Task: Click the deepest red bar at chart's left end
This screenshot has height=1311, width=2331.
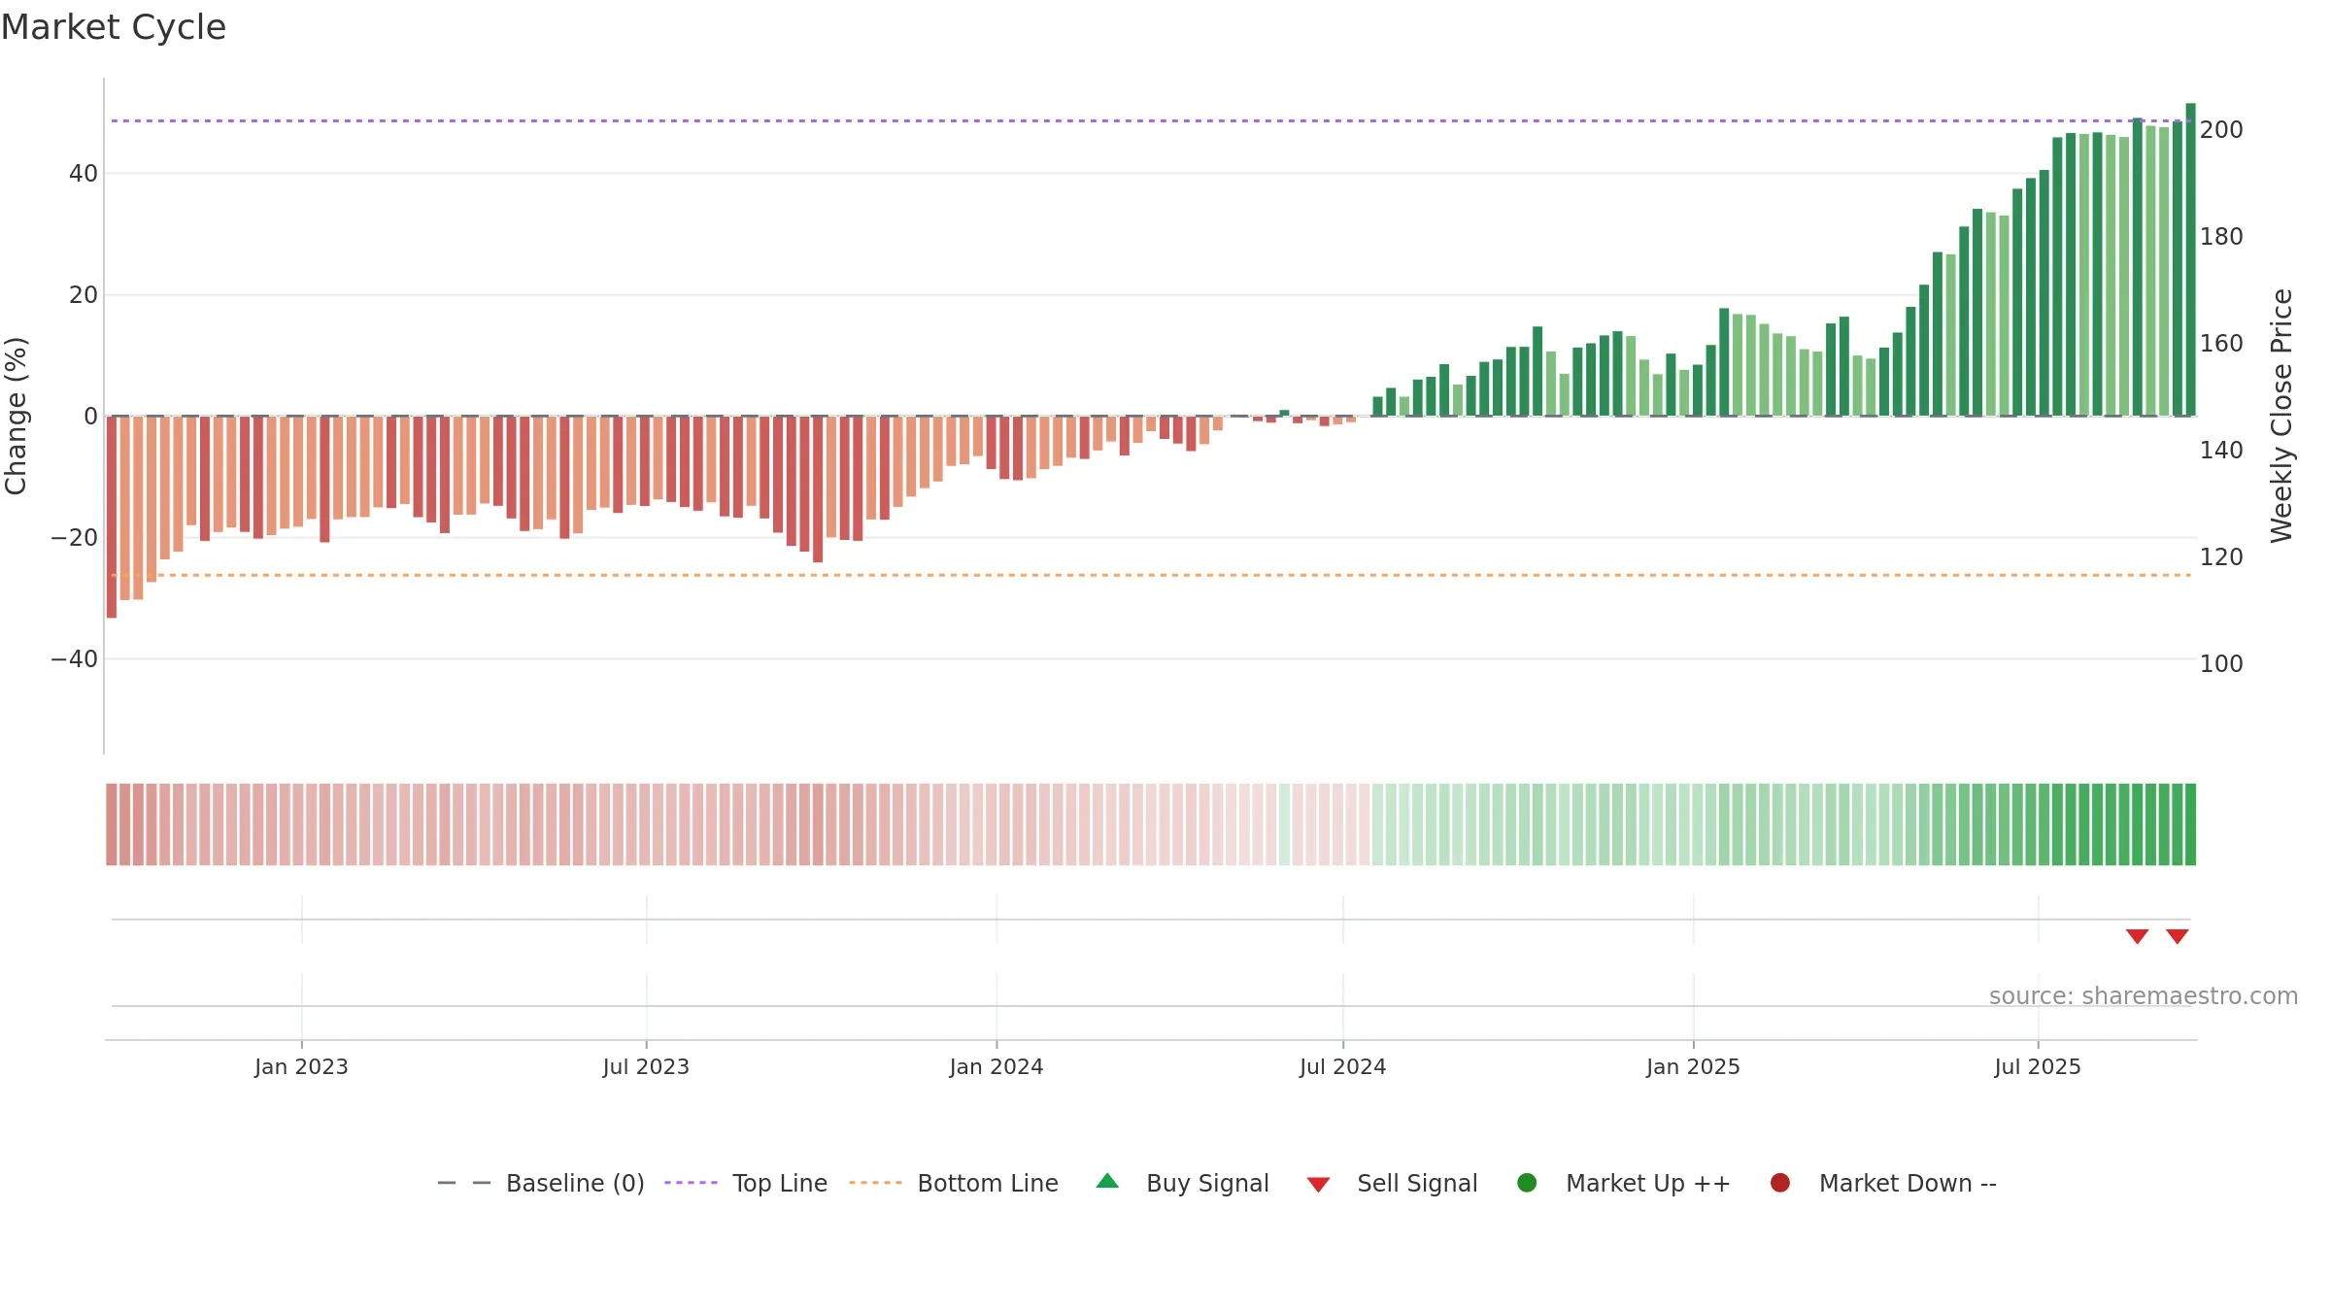Action: click(x=112, y=517)
